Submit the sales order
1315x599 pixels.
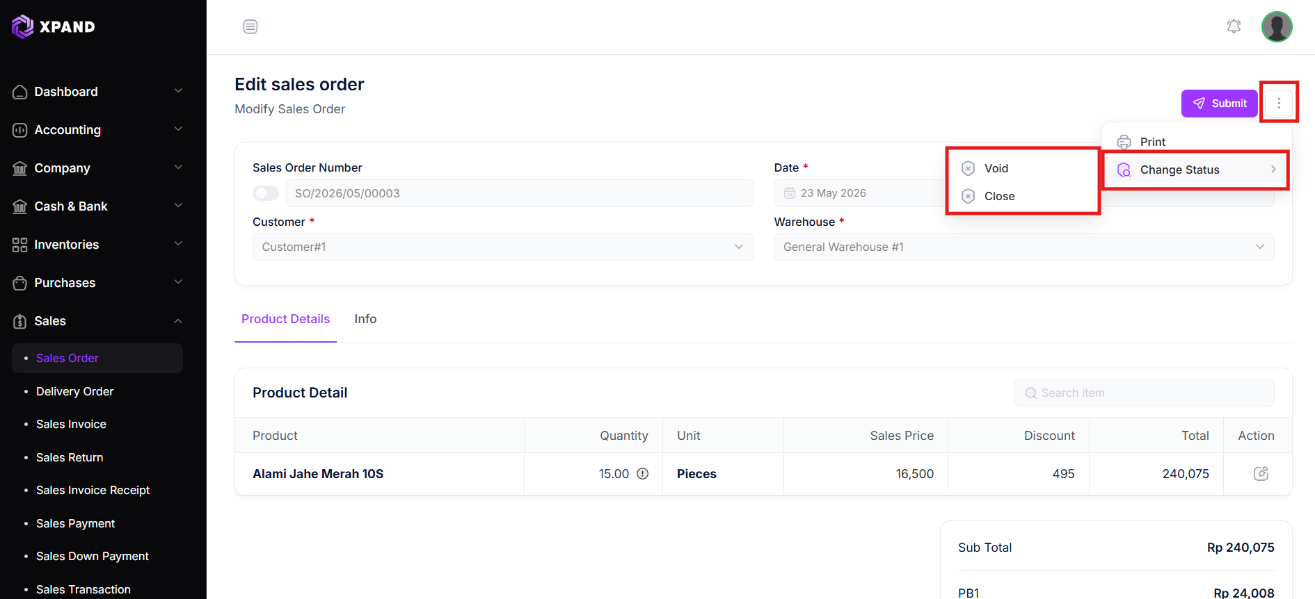tap(1220, 103)
